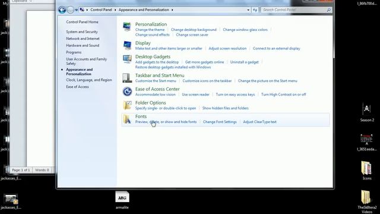Click Change Font Settings link
The height and width of the screenshot is (214, 380).
pos(220,122)
